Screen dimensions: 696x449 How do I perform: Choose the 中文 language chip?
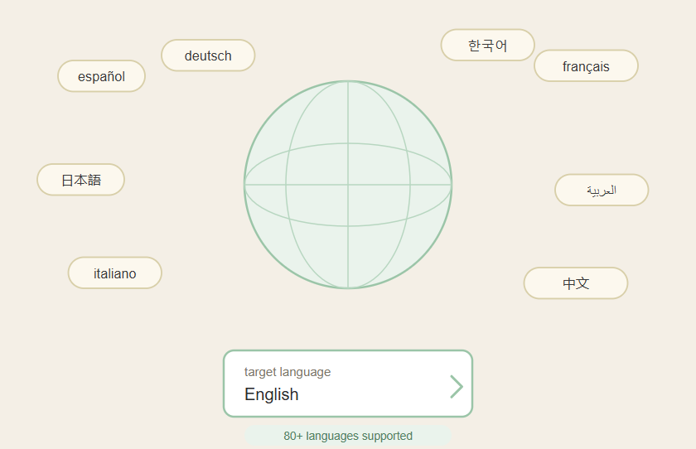click(576, 283)
